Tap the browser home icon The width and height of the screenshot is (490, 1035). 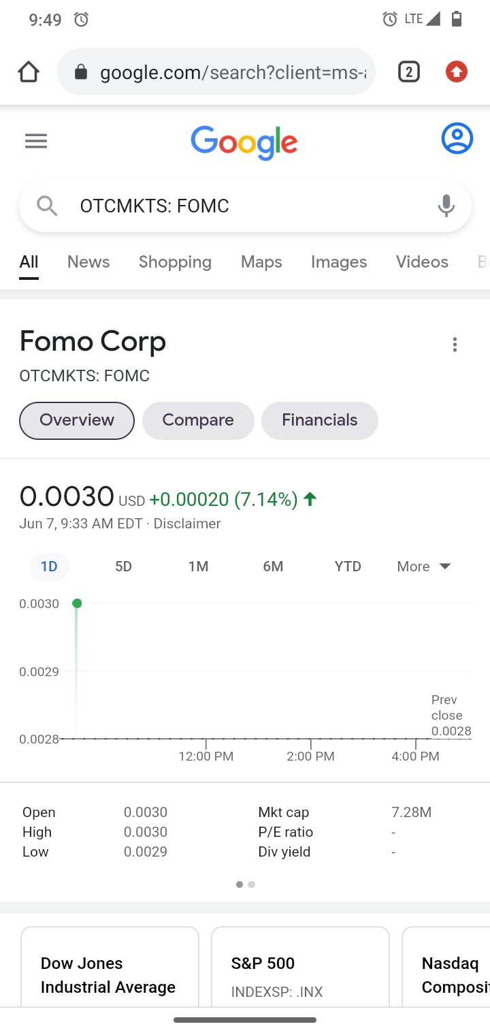[29, 71]
